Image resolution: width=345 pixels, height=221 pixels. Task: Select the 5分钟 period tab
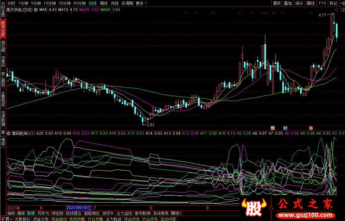click(x=36, y=3)
